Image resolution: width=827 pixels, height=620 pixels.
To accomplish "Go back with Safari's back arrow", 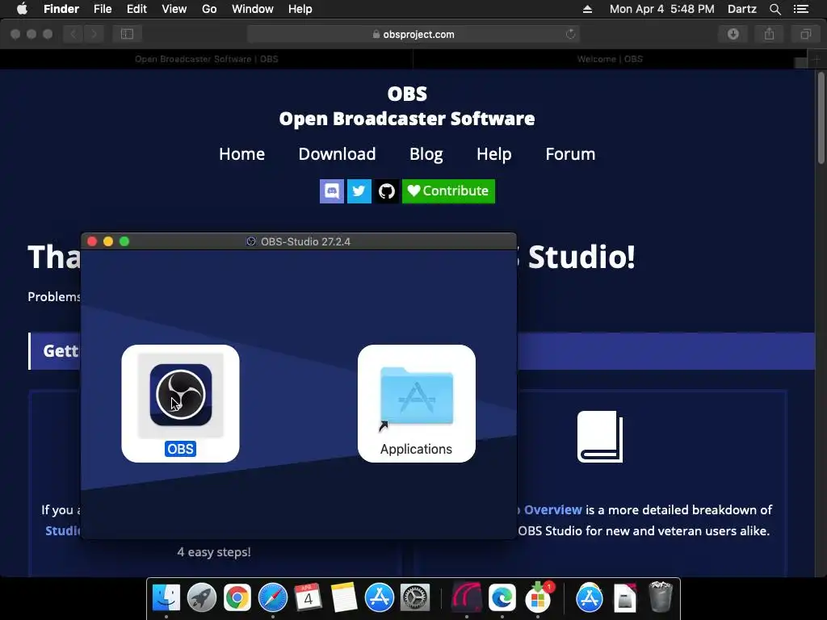I will click(73, 34).
